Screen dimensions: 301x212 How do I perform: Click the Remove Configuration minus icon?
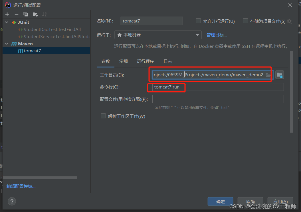pyautogui.click(x=16, y=14)
